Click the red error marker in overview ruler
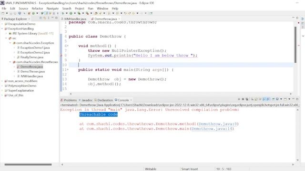The height and width of the screenshot is (171, 305). pos(299,46)
